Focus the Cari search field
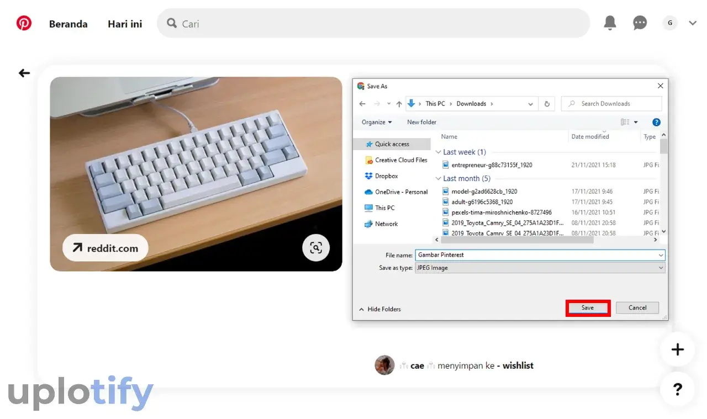 373,23
